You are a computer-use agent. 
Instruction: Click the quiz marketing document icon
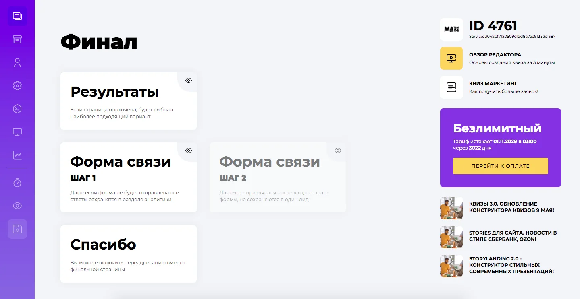451,87
